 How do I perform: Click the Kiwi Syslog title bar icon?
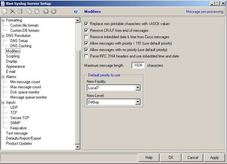(3, 4)
